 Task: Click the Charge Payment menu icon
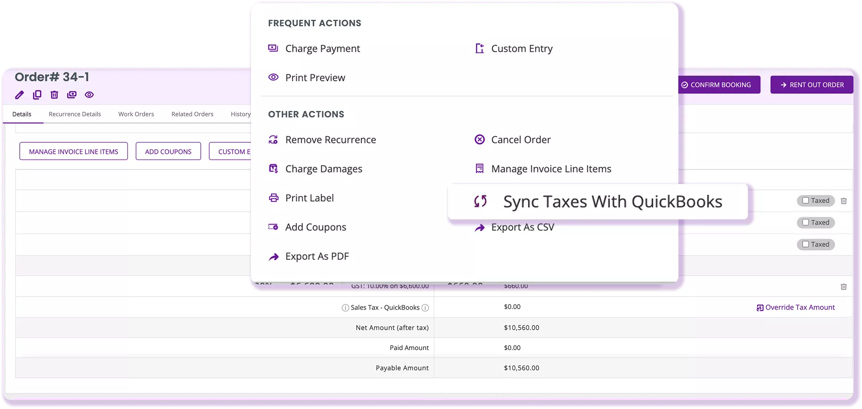tap(273, 48)
